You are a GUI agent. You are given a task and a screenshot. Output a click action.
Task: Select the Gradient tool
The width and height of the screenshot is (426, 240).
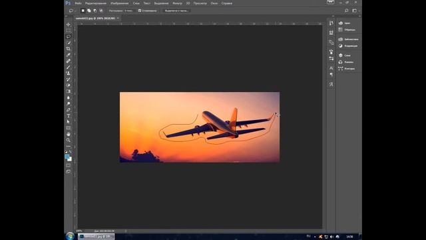68,91
